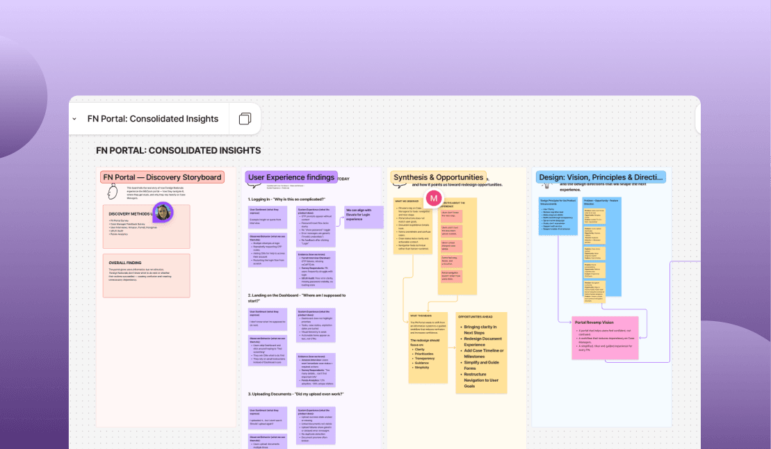Click the Redesign Document Experience bullet
Image resolution: width=771 pixels, height=449 pixels.
(x=482, y=341)
